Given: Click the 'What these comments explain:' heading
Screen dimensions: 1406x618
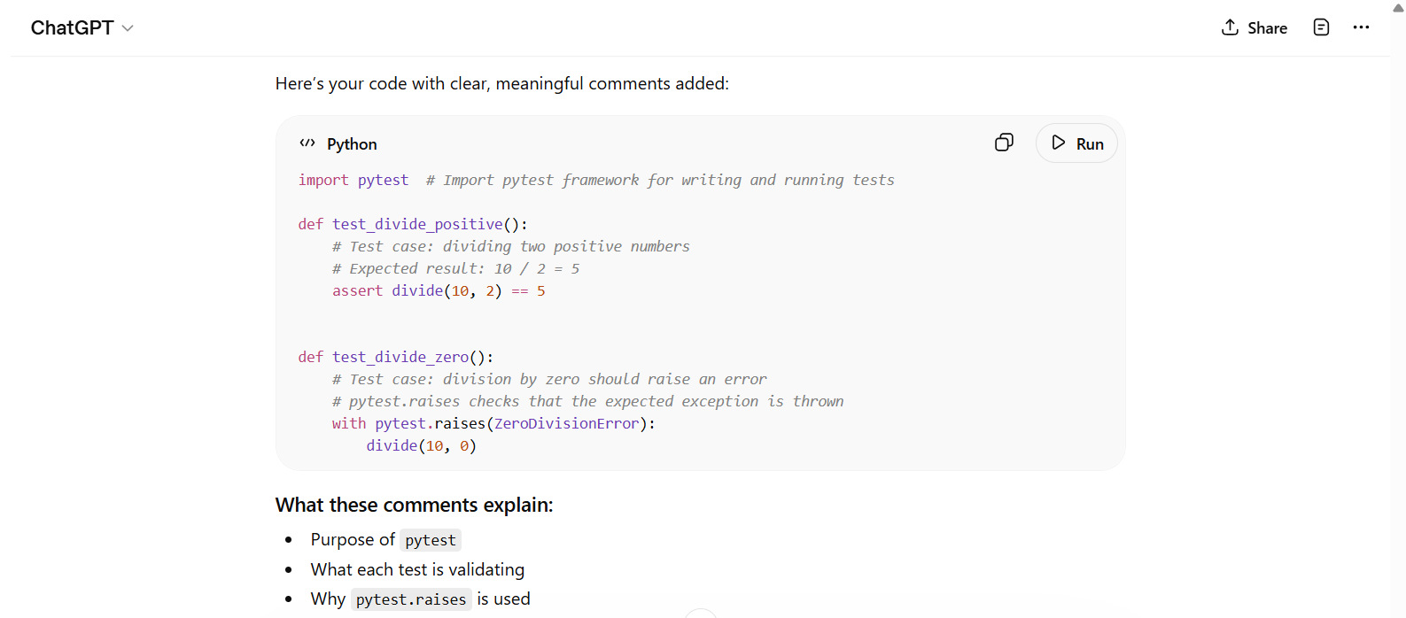Looking at the screenshot, I should pyautogui.click(x=414, y=505).
